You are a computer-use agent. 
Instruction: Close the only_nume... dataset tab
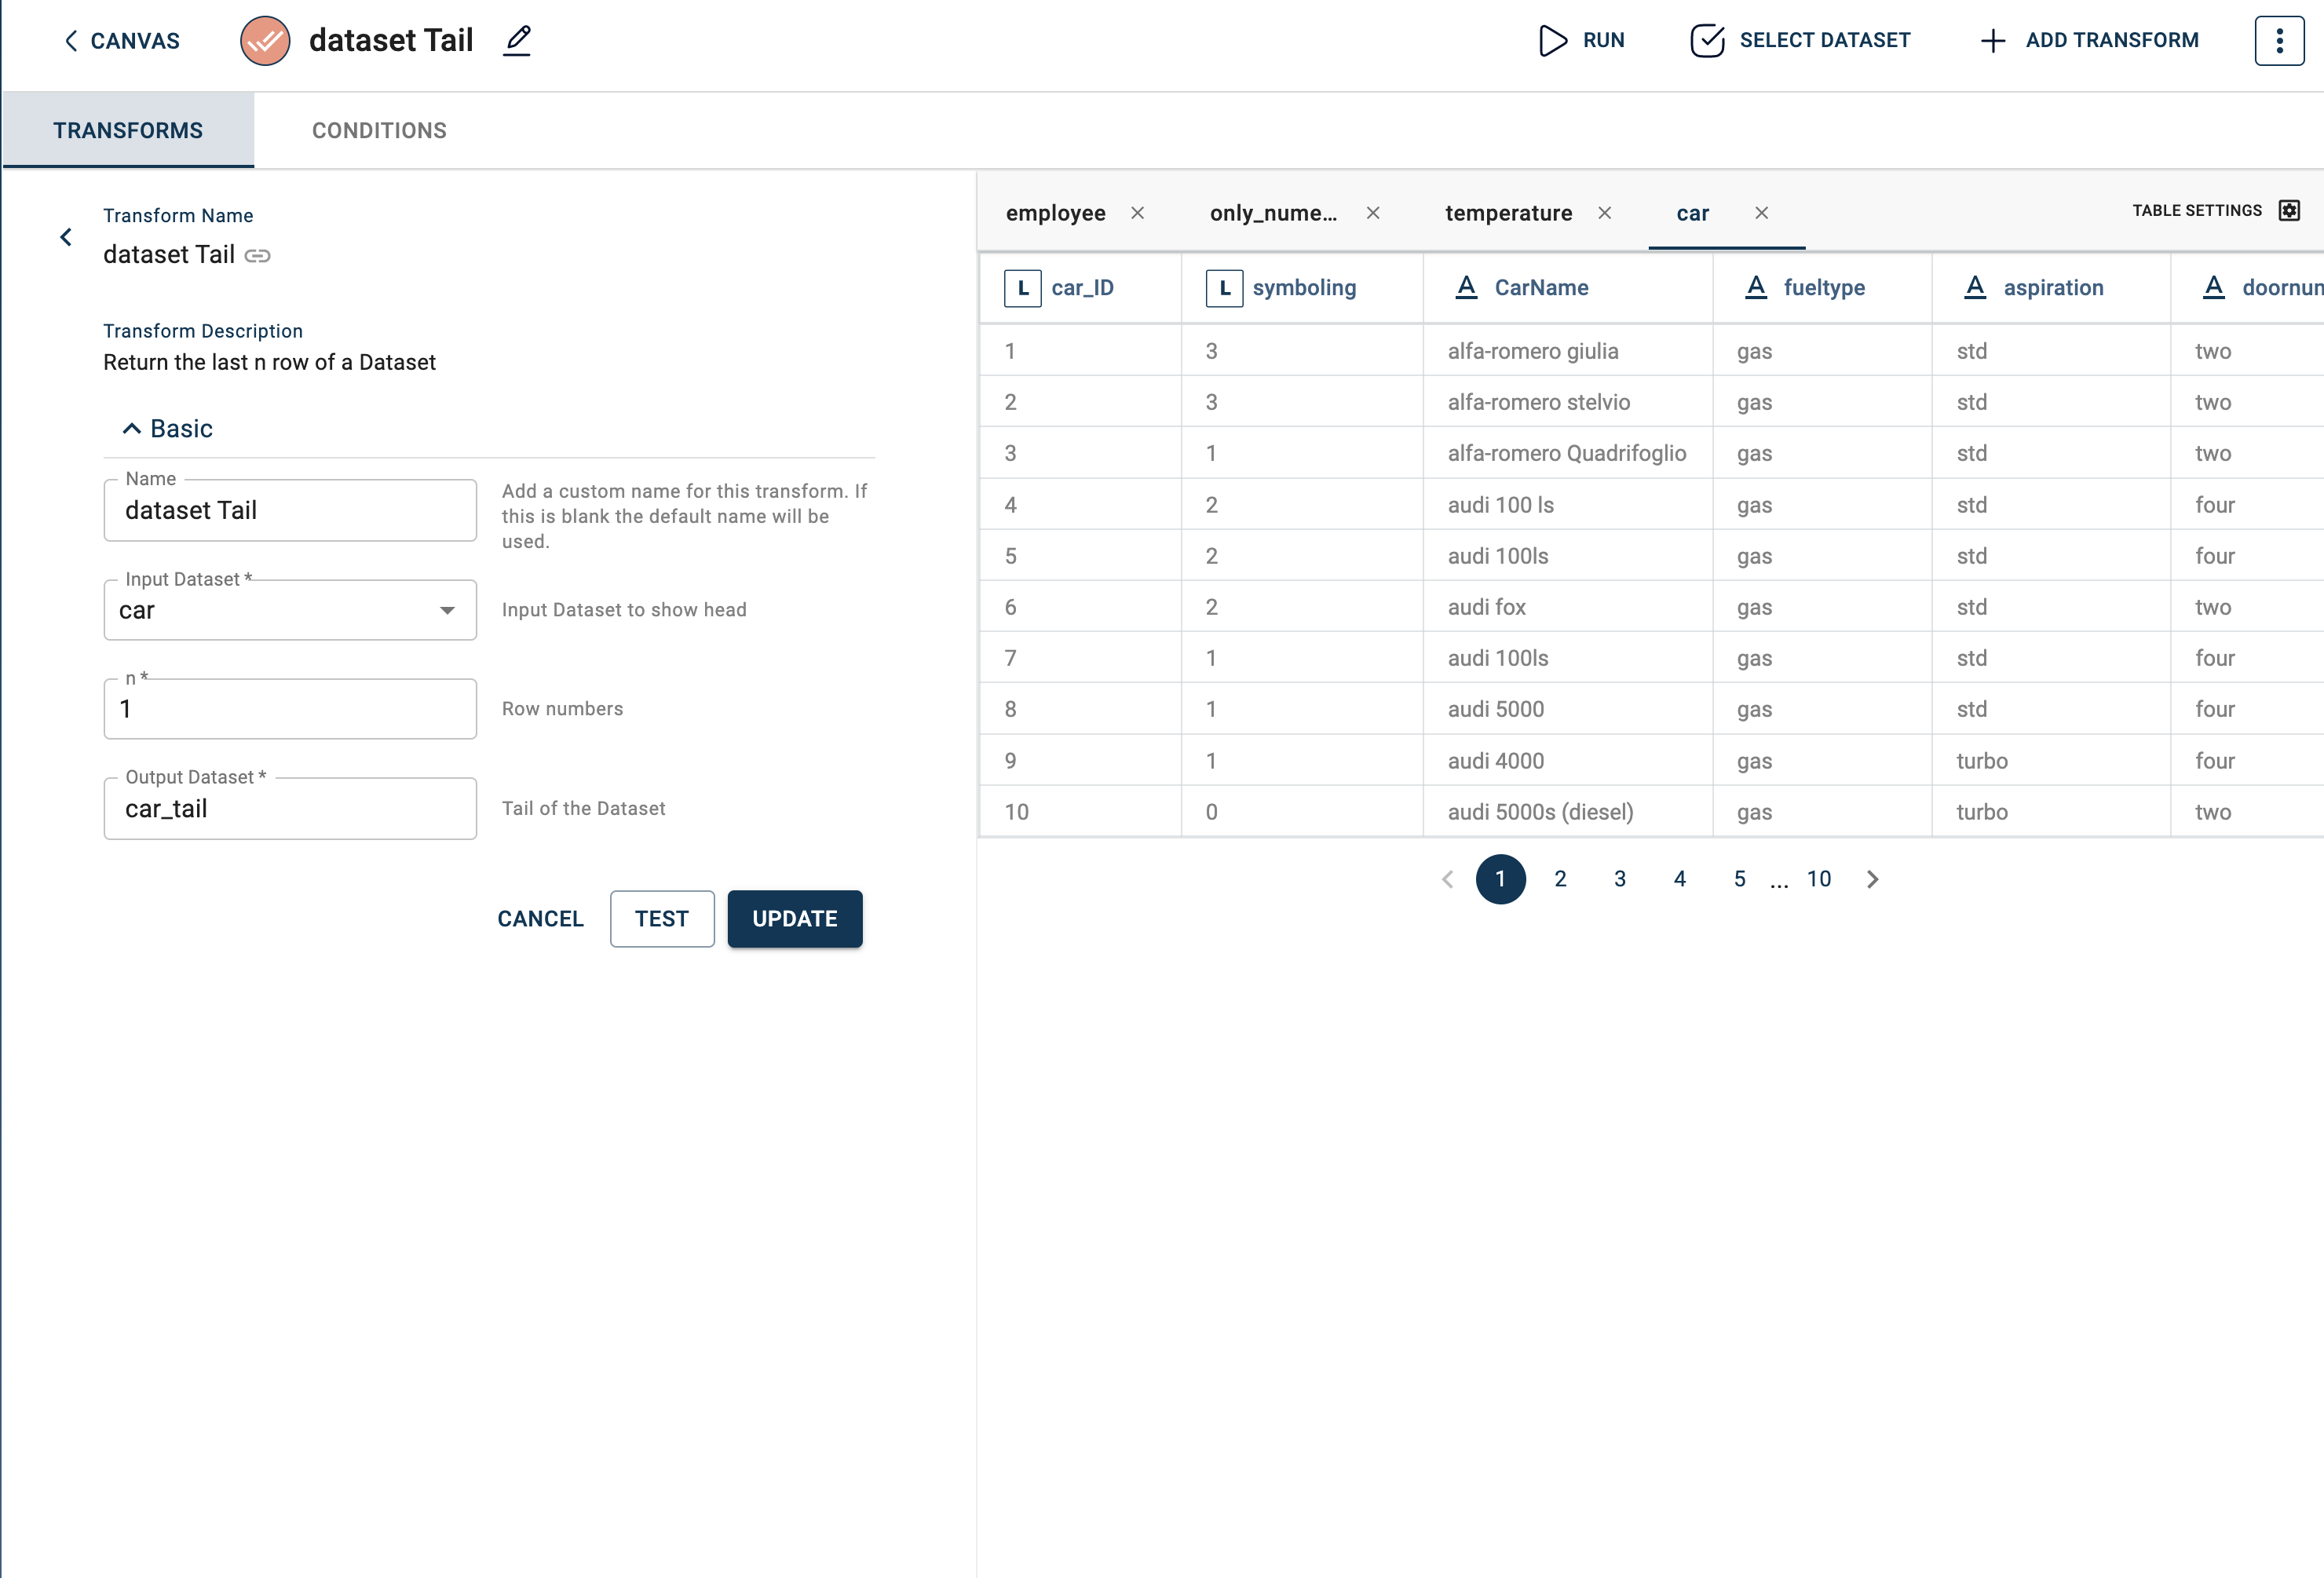[x=1376, y=212]
